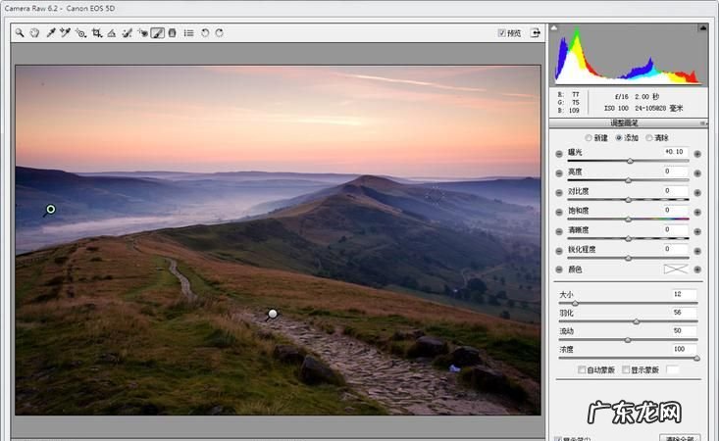Select the 清除 radio option
719x441 pixels.
[649, 137]
